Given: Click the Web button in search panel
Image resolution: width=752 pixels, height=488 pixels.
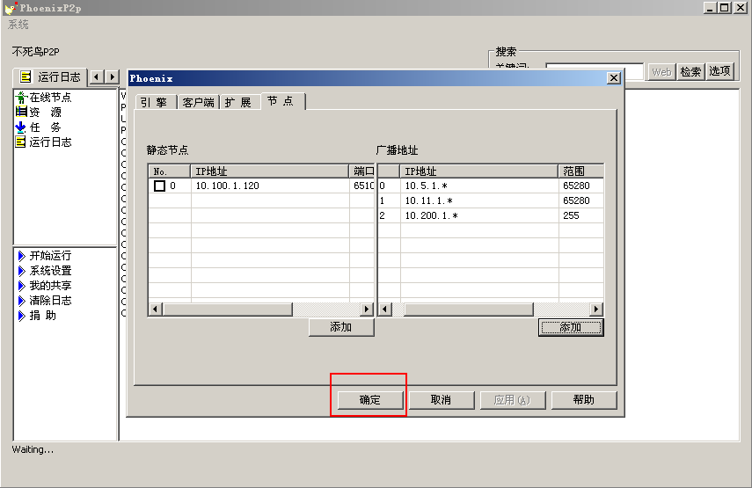Looking at the screenshot, I should click(661, 71).
